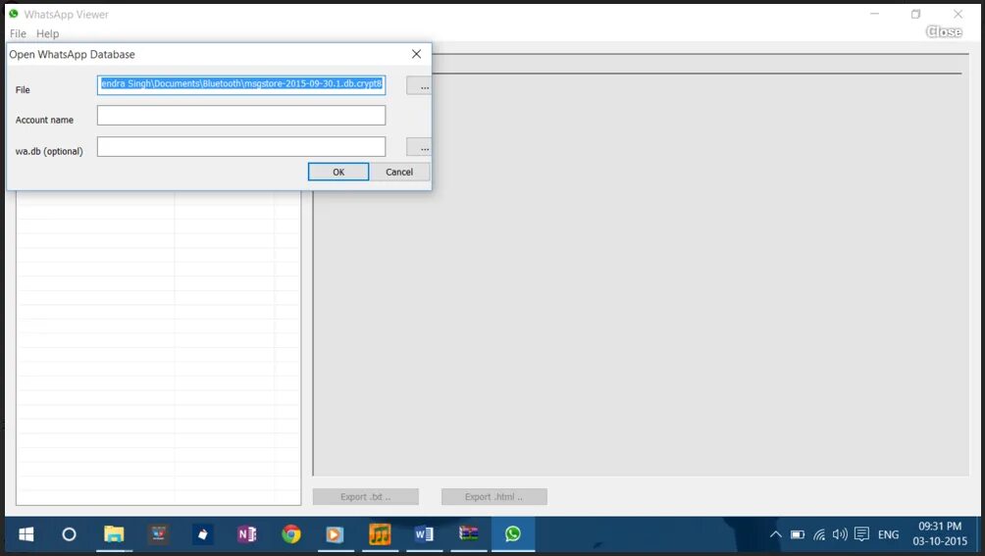Open the orange music notes app in taskbar
Viewport: 985px width, 556px height.
380,534
